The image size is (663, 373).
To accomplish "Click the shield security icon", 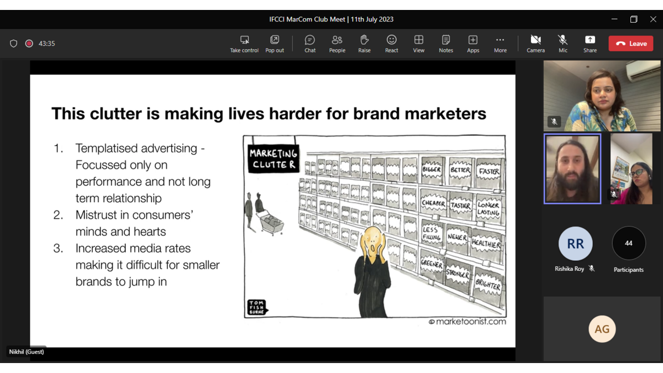I will point(14,44).
